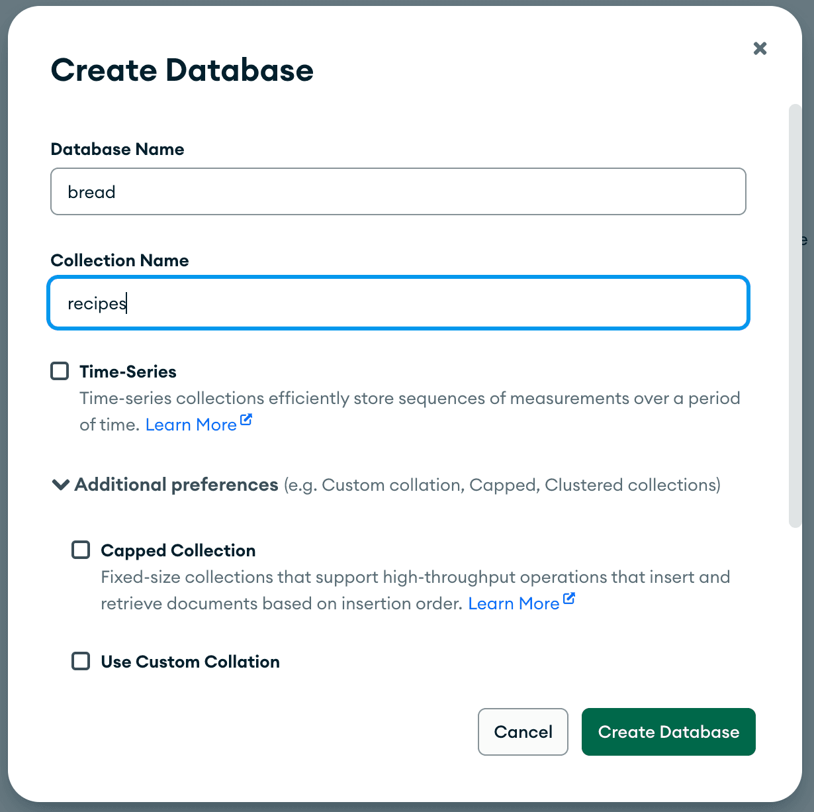Viewport: 814px width, 812px height.
Task: Click the 'recipes' text in Collection Name
Action: [x=97, y=303]
